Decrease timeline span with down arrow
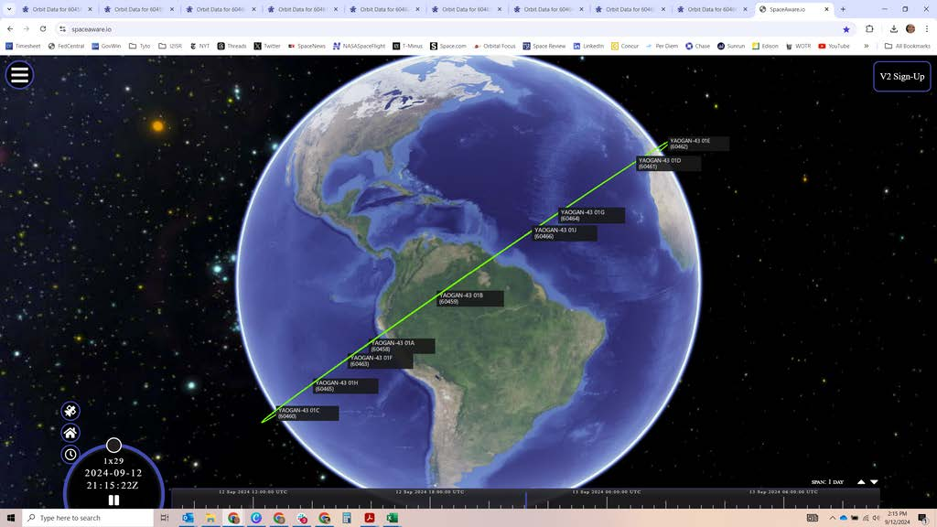The width and height of the screenshot is (937, 527). (x=874, y=481)
